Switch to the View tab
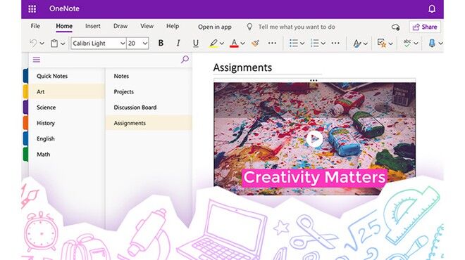Image resolution: width=465 pixels, height=260 pixels. point(147,26)
